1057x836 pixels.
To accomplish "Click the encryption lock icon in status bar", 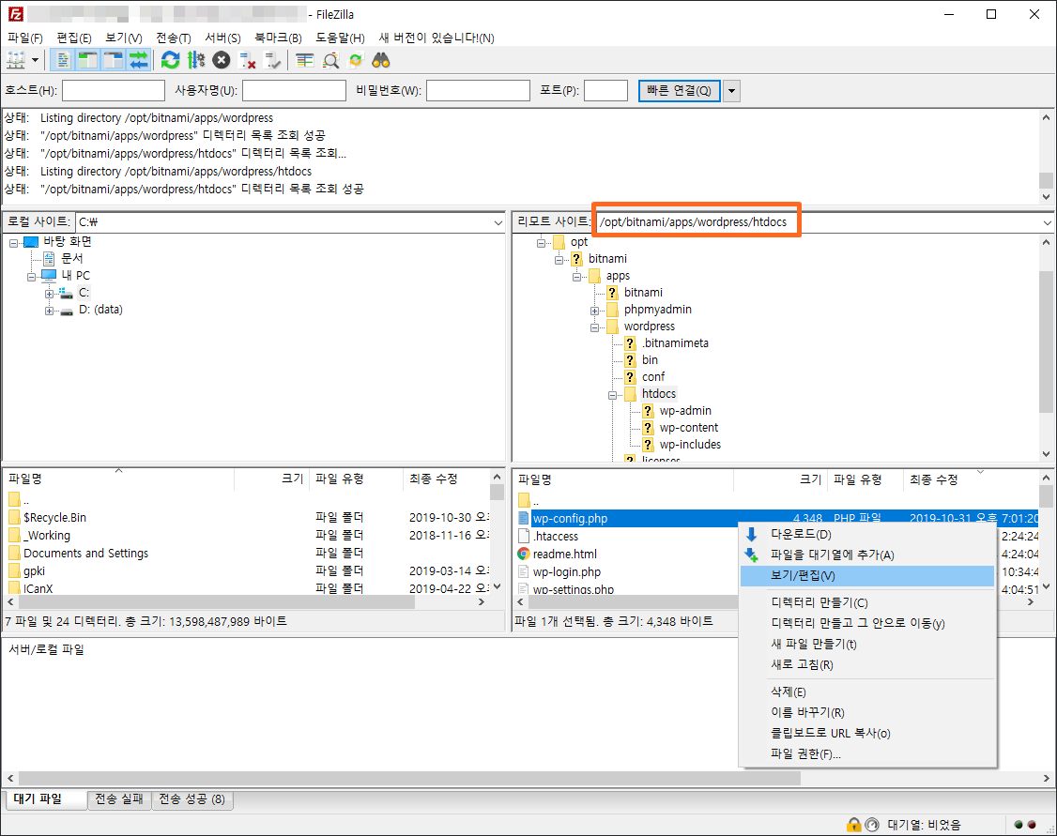I will pos(854,825).
